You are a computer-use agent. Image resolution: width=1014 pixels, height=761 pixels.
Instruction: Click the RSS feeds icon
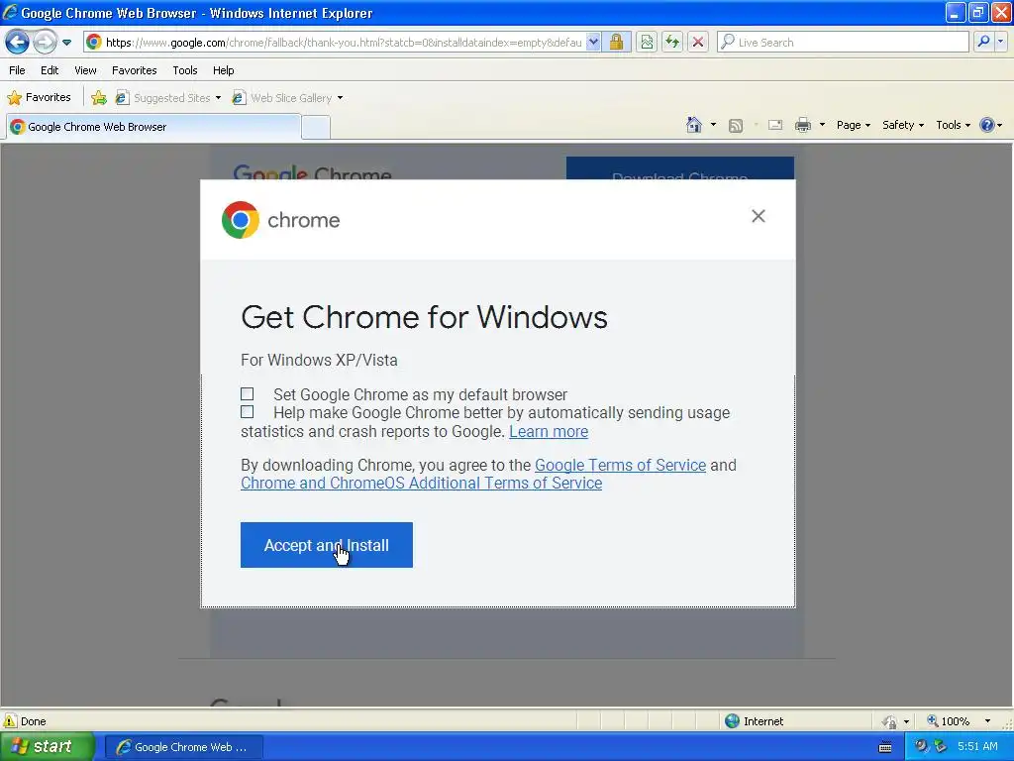coord(736,126)
